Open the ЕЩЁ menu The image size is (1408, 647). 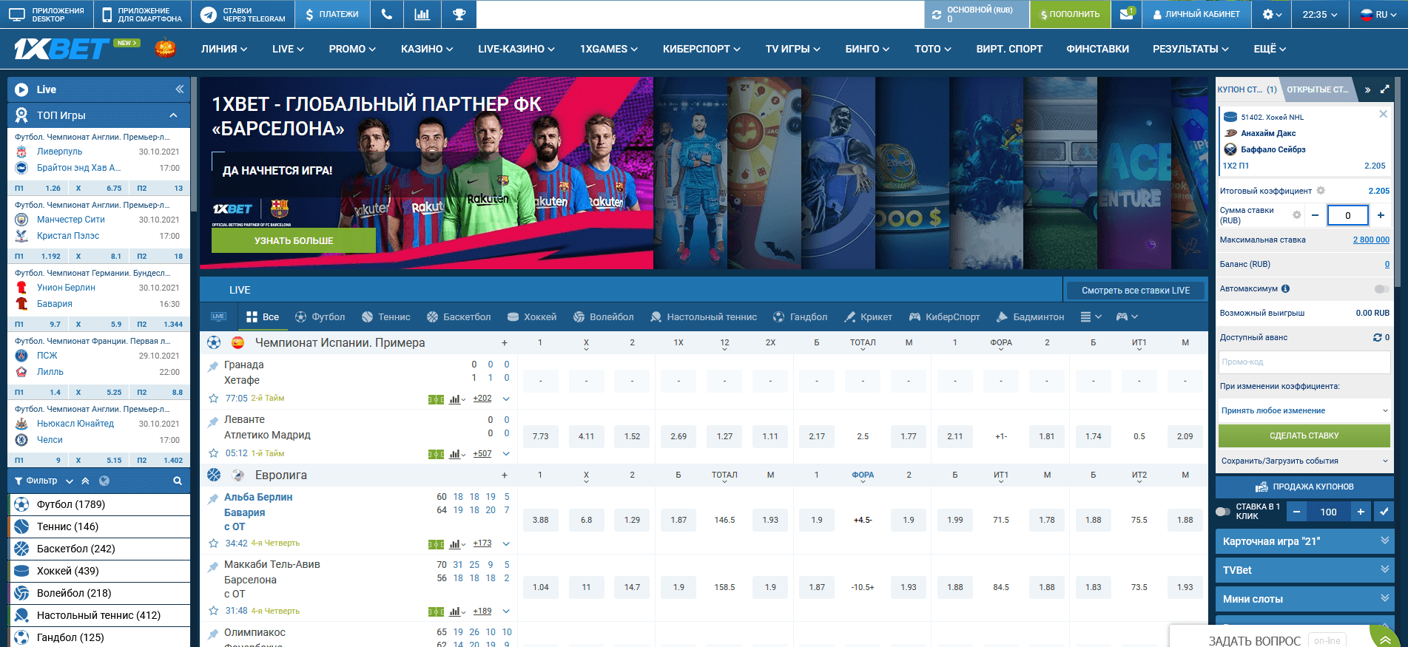tap(1270, 49)
